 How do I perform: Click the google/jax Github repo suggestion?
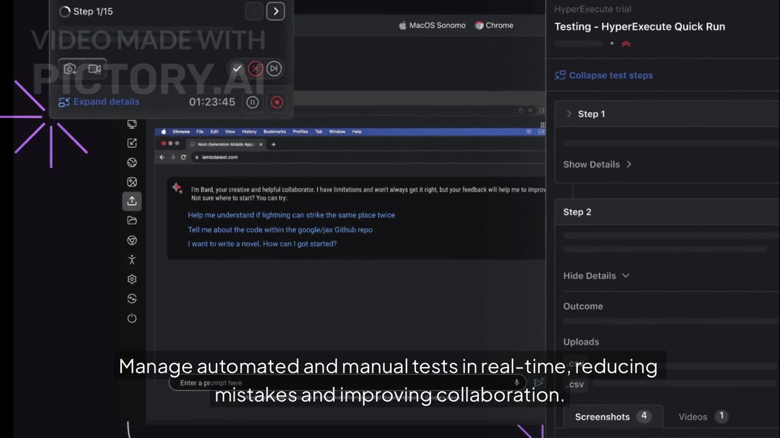click(x=280, y=229)
